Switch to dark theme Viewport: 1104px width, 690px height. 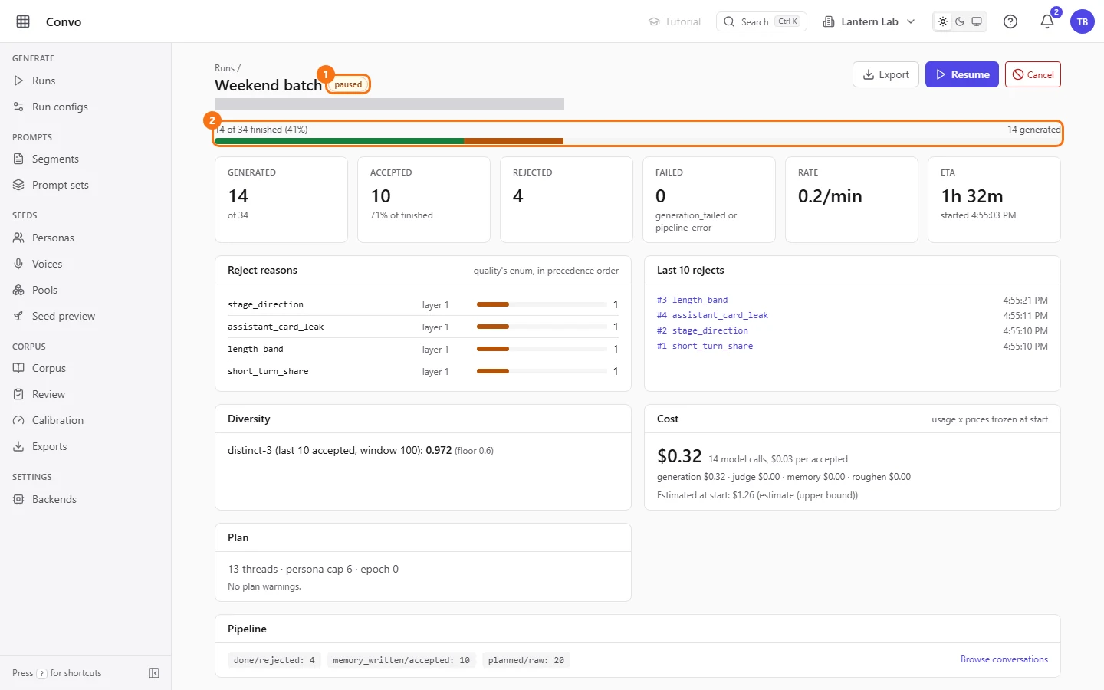pos(960,21)
